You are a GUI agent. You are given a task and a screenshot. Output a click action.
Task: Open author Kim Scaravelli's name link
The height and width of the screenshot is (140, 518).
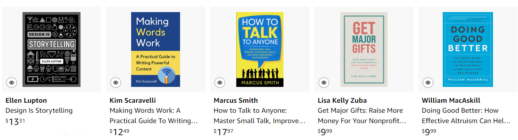133,101
